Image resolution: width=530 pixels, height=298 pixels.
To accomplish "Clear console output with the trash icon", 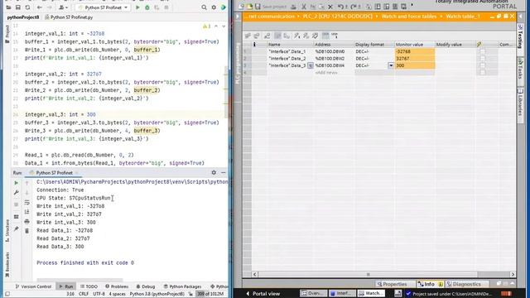I will [26, 231].
